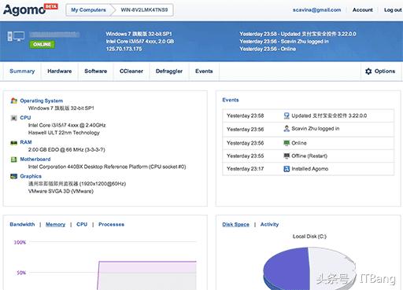Click the Motherboard icon

13,160
